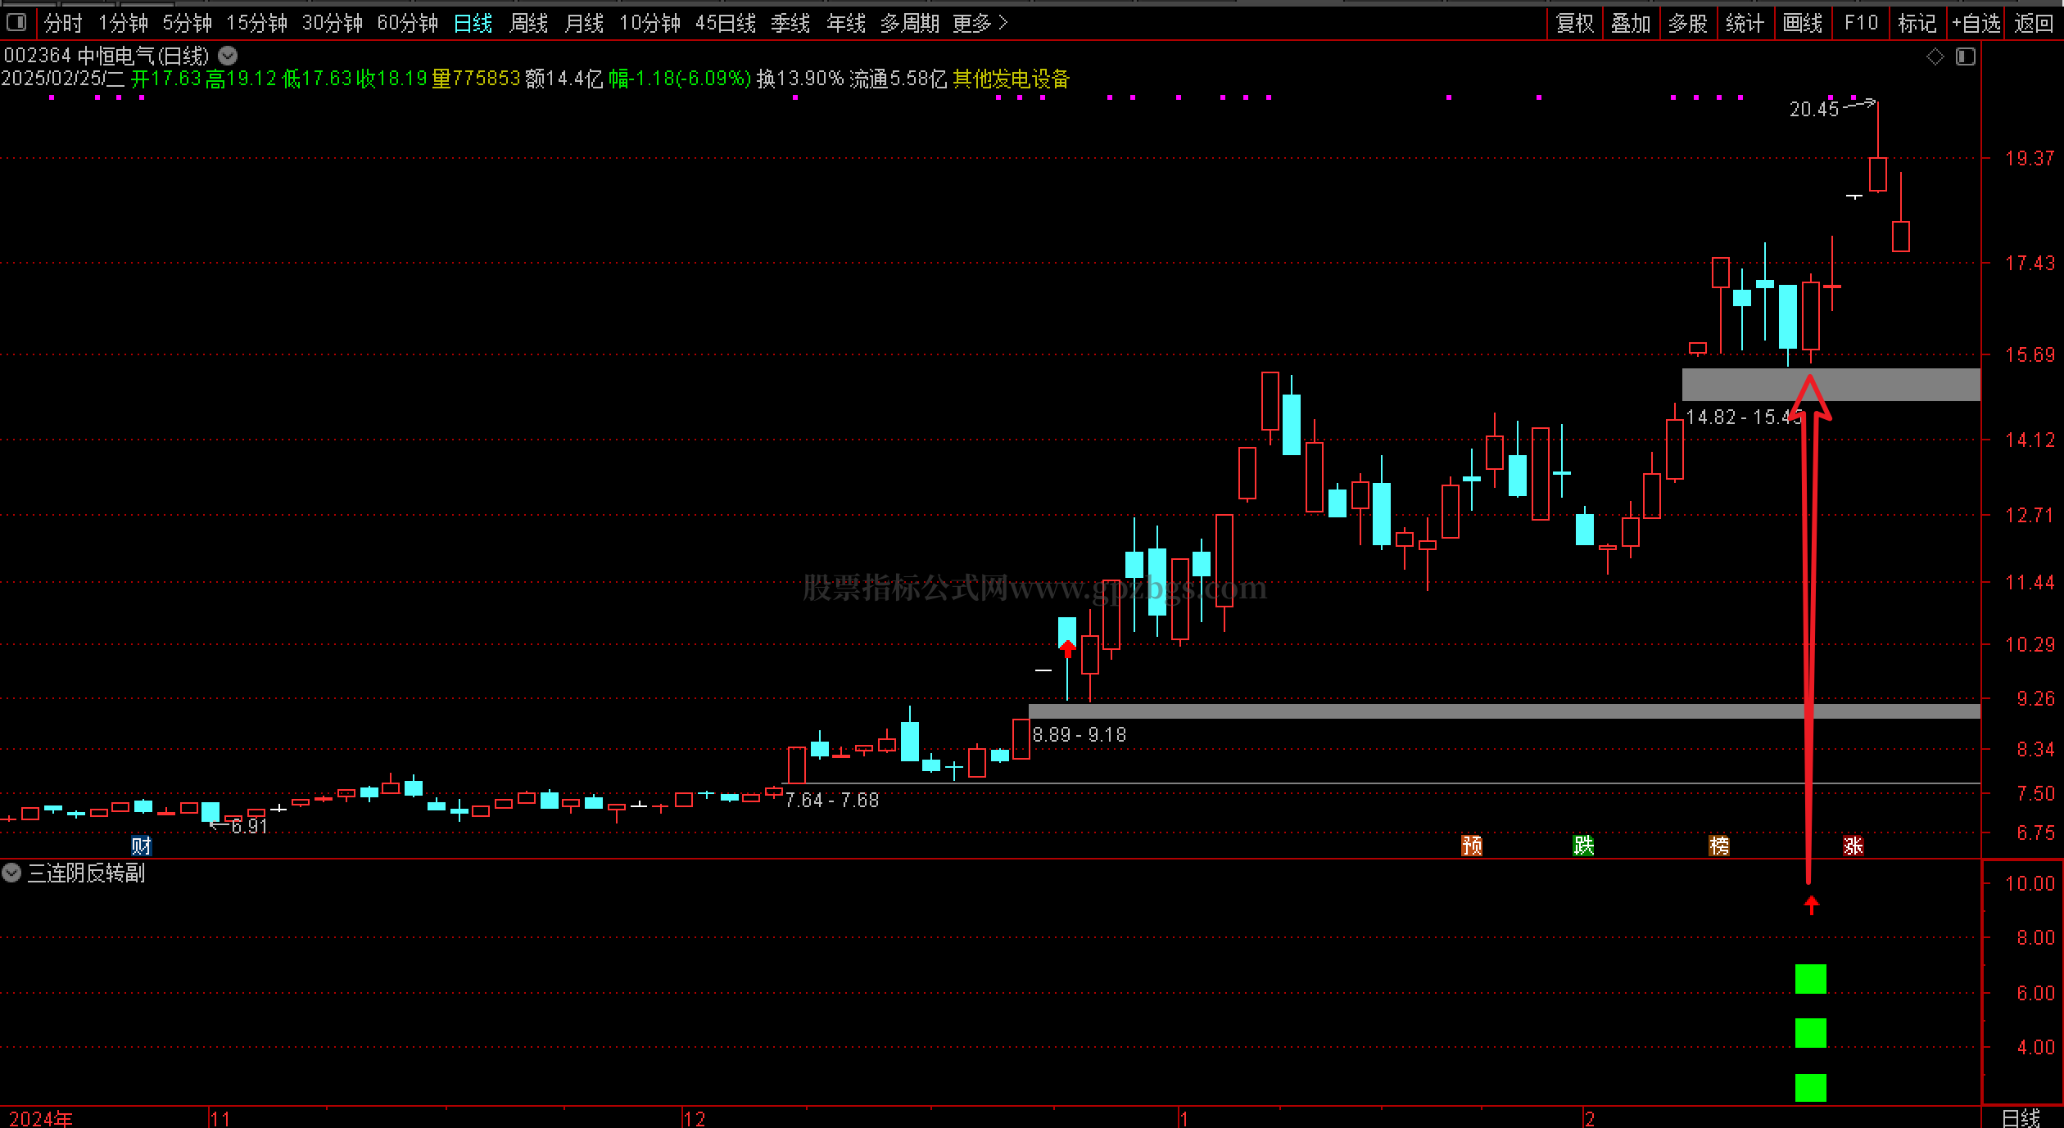The height and width of the screenshot is (1128, 2064).
Task: Toggle the 画线 drawing mode
Action: pyautogui.click(x=1803, y=23)
